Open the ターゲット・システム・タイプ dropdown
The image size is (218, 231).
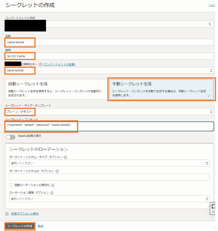tap(109, 163)
